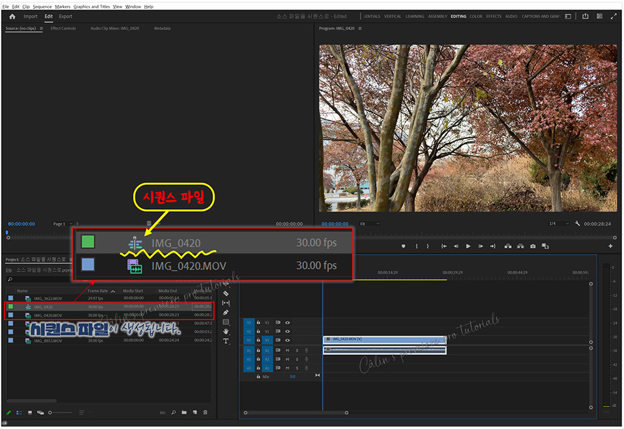Image resolution: width=624 pixels, height=429 pixels.
Task: Click the Mark Out button
Action: pyautogui.click(x=428, y=247)
